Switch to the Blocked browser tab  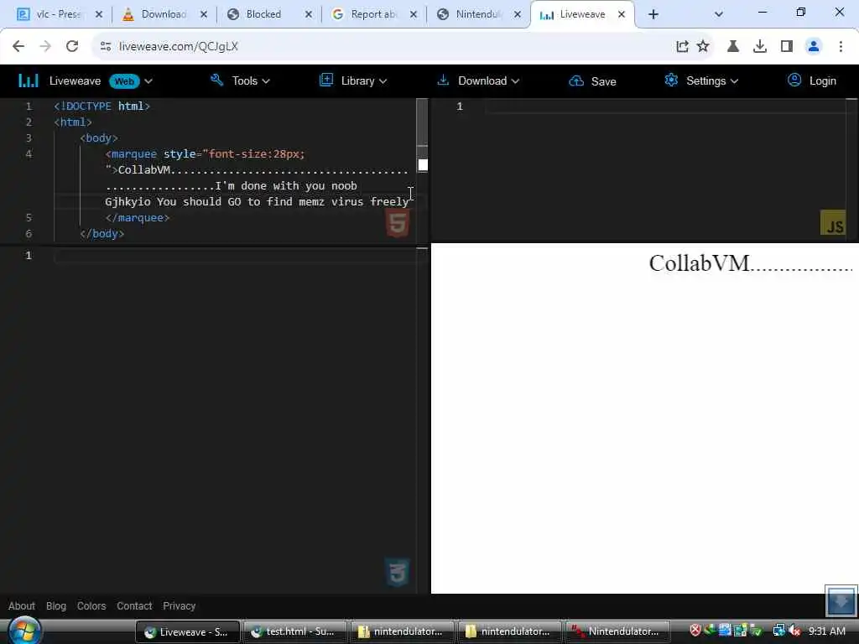264,14
